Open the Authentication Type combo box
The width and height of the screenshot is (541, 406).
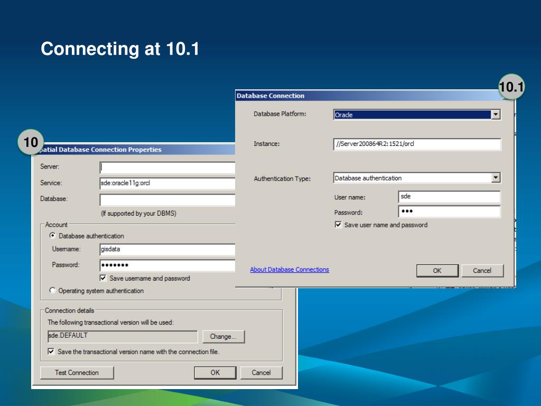point(417,178)
